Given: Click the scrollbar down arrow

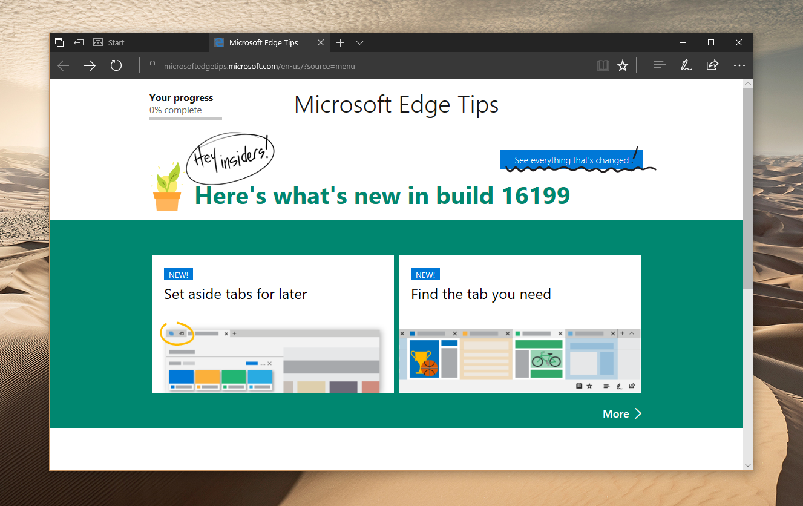Looking at the screenshot, I should [748, 465].
